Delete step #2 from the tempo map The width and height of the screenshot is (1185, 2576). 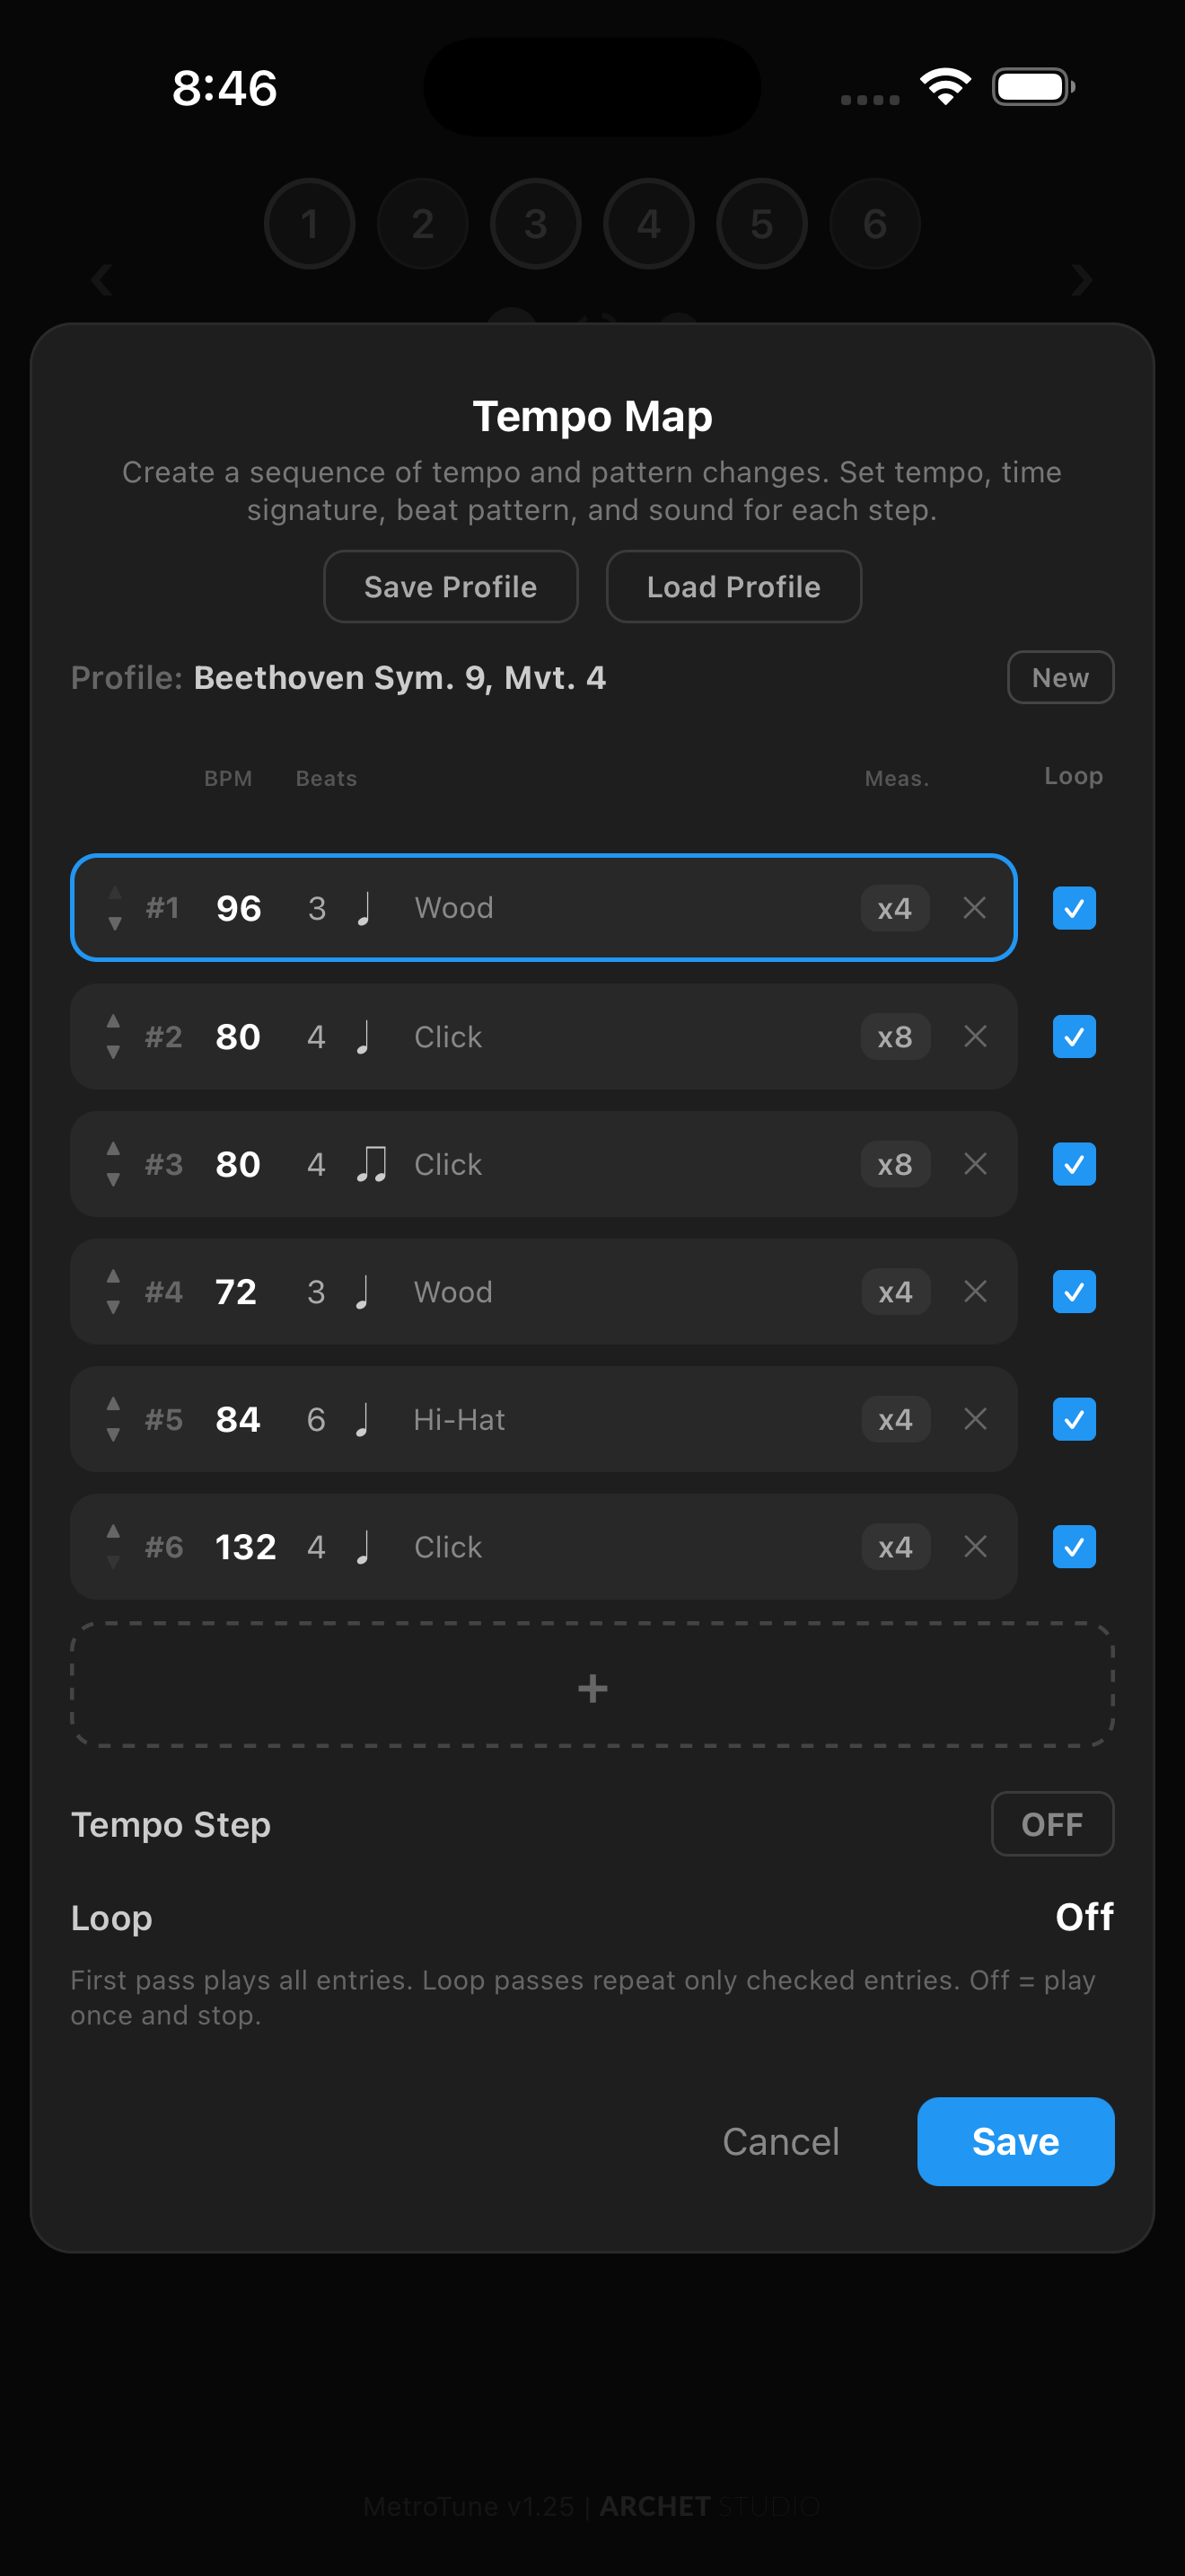(975, 1037)
